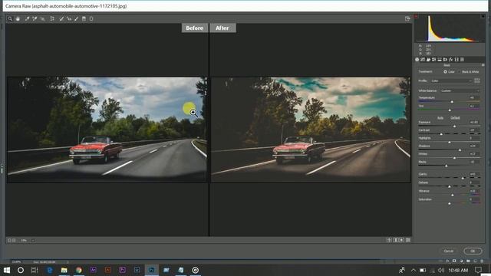Screen dimensions: 491x276
Task: Select the Adjustment Brush tool
Action: pyautogui.click(x=77, y=18)
